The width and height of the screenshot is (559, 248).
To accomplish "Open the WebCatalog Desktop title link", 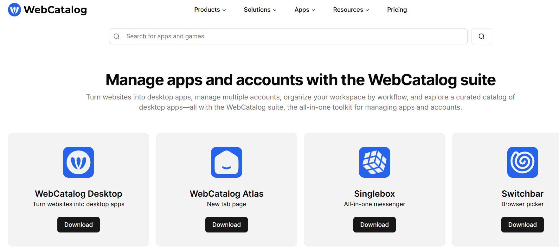I will [x=79, y=194].
